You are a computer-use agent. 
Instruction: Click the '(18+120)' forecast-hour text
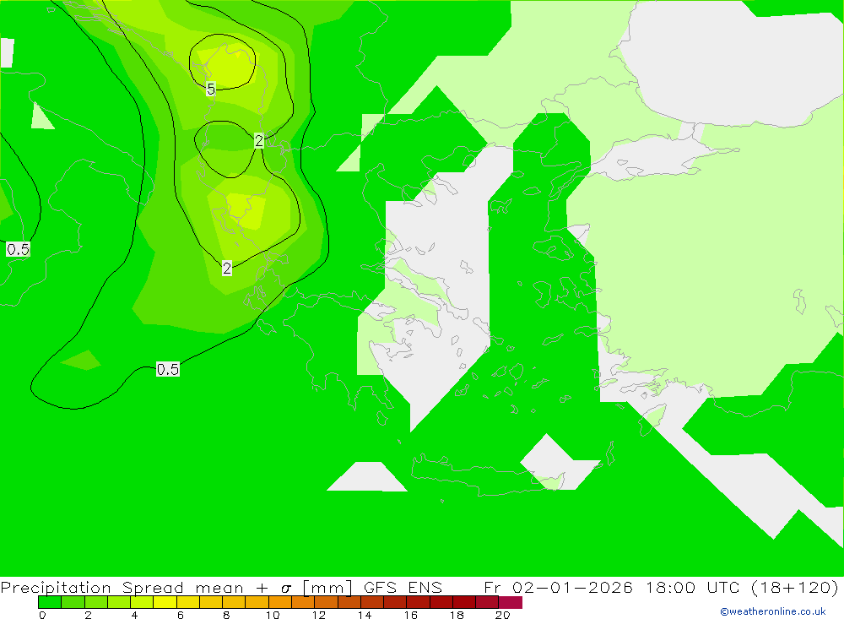point(795,587)
